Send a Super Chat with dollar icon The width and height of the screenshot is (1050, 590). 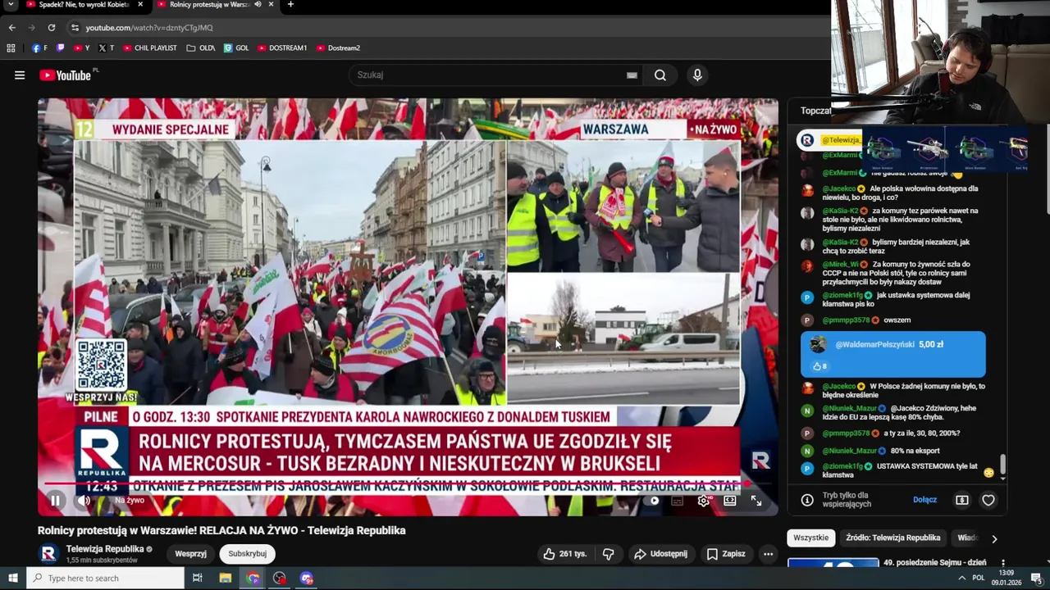(x=962, y=500)
